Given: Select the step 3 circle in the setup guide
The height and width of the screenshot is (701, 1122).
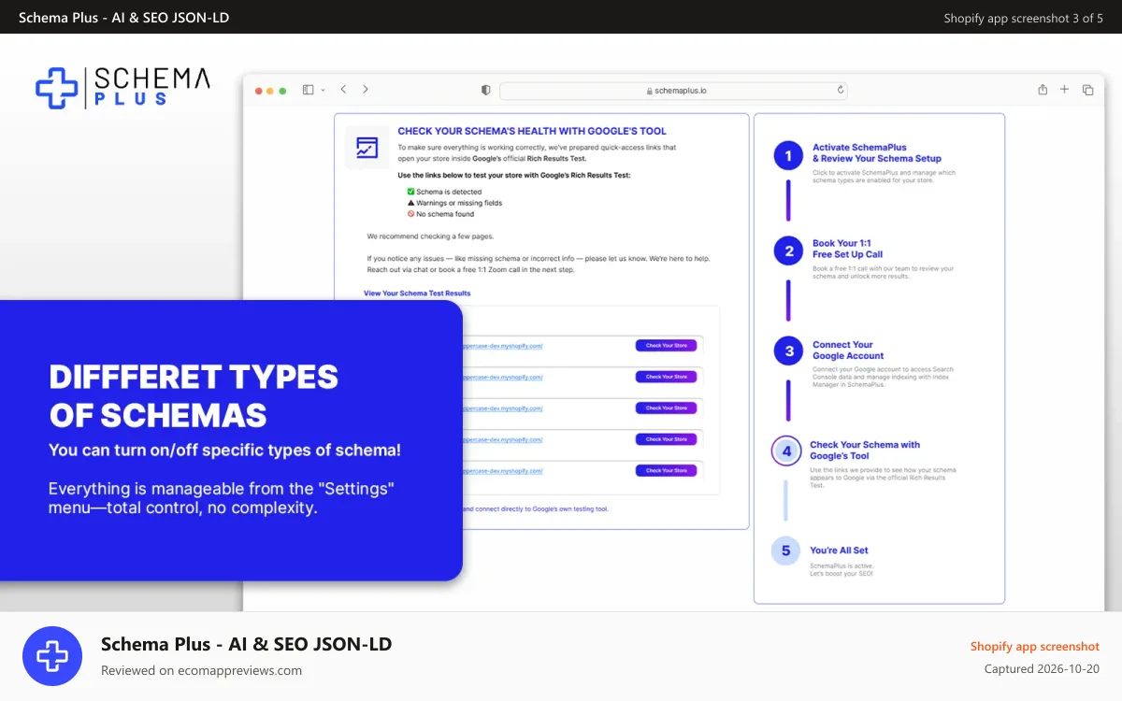Looking at the screenshot, I should [788, 351].
